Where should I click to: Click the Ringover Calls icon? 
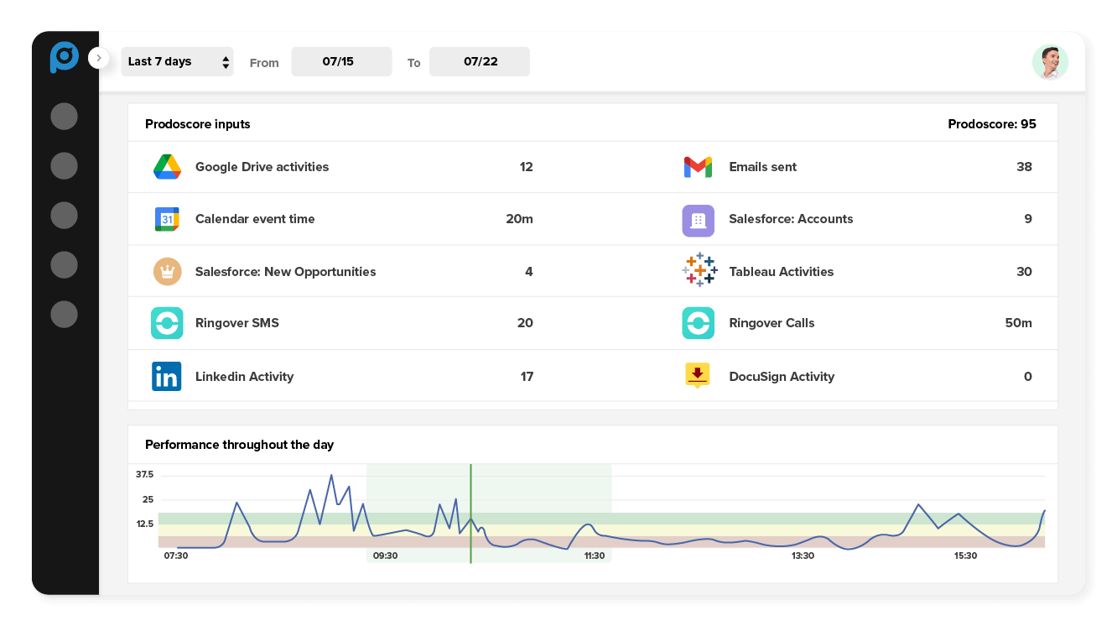coord(698,323)
